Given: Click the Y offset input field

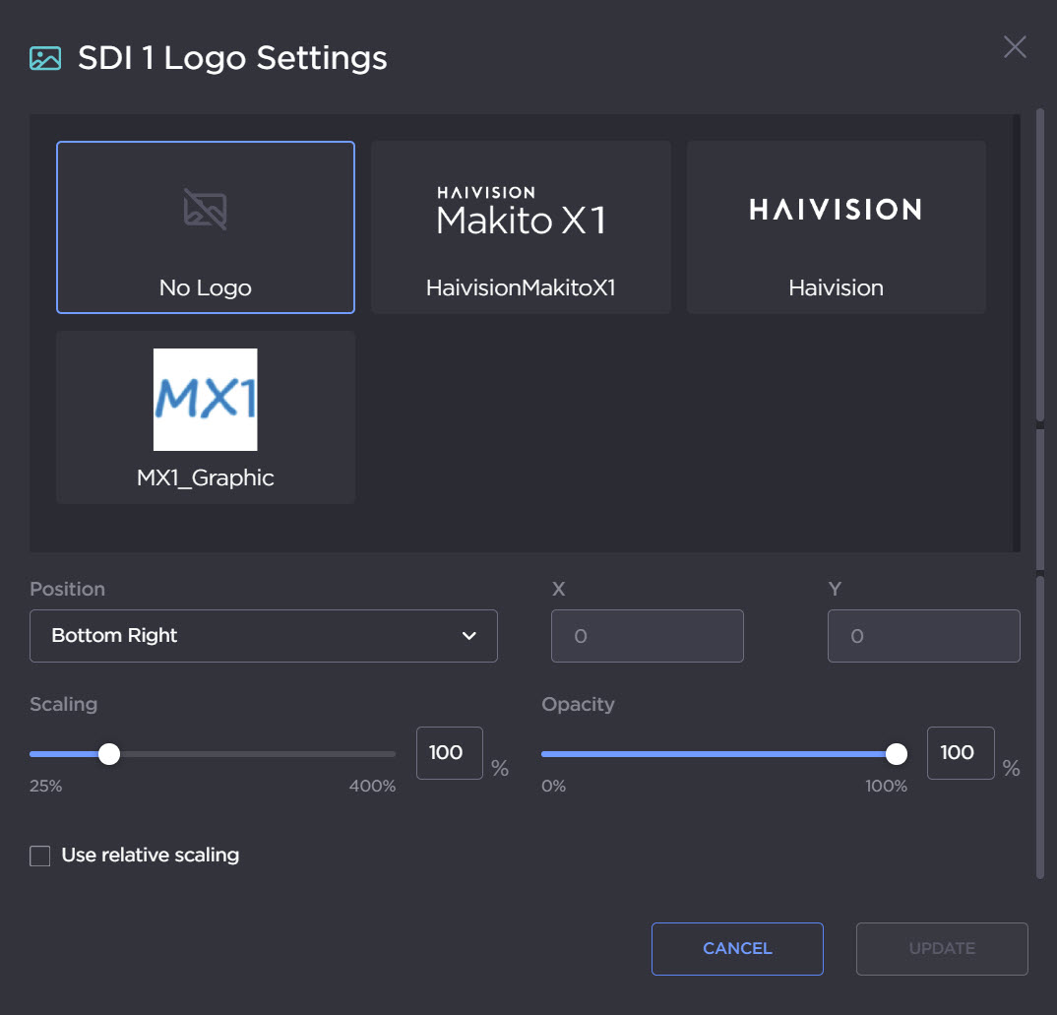Looking at the screenshot, I should coord(923,636).
